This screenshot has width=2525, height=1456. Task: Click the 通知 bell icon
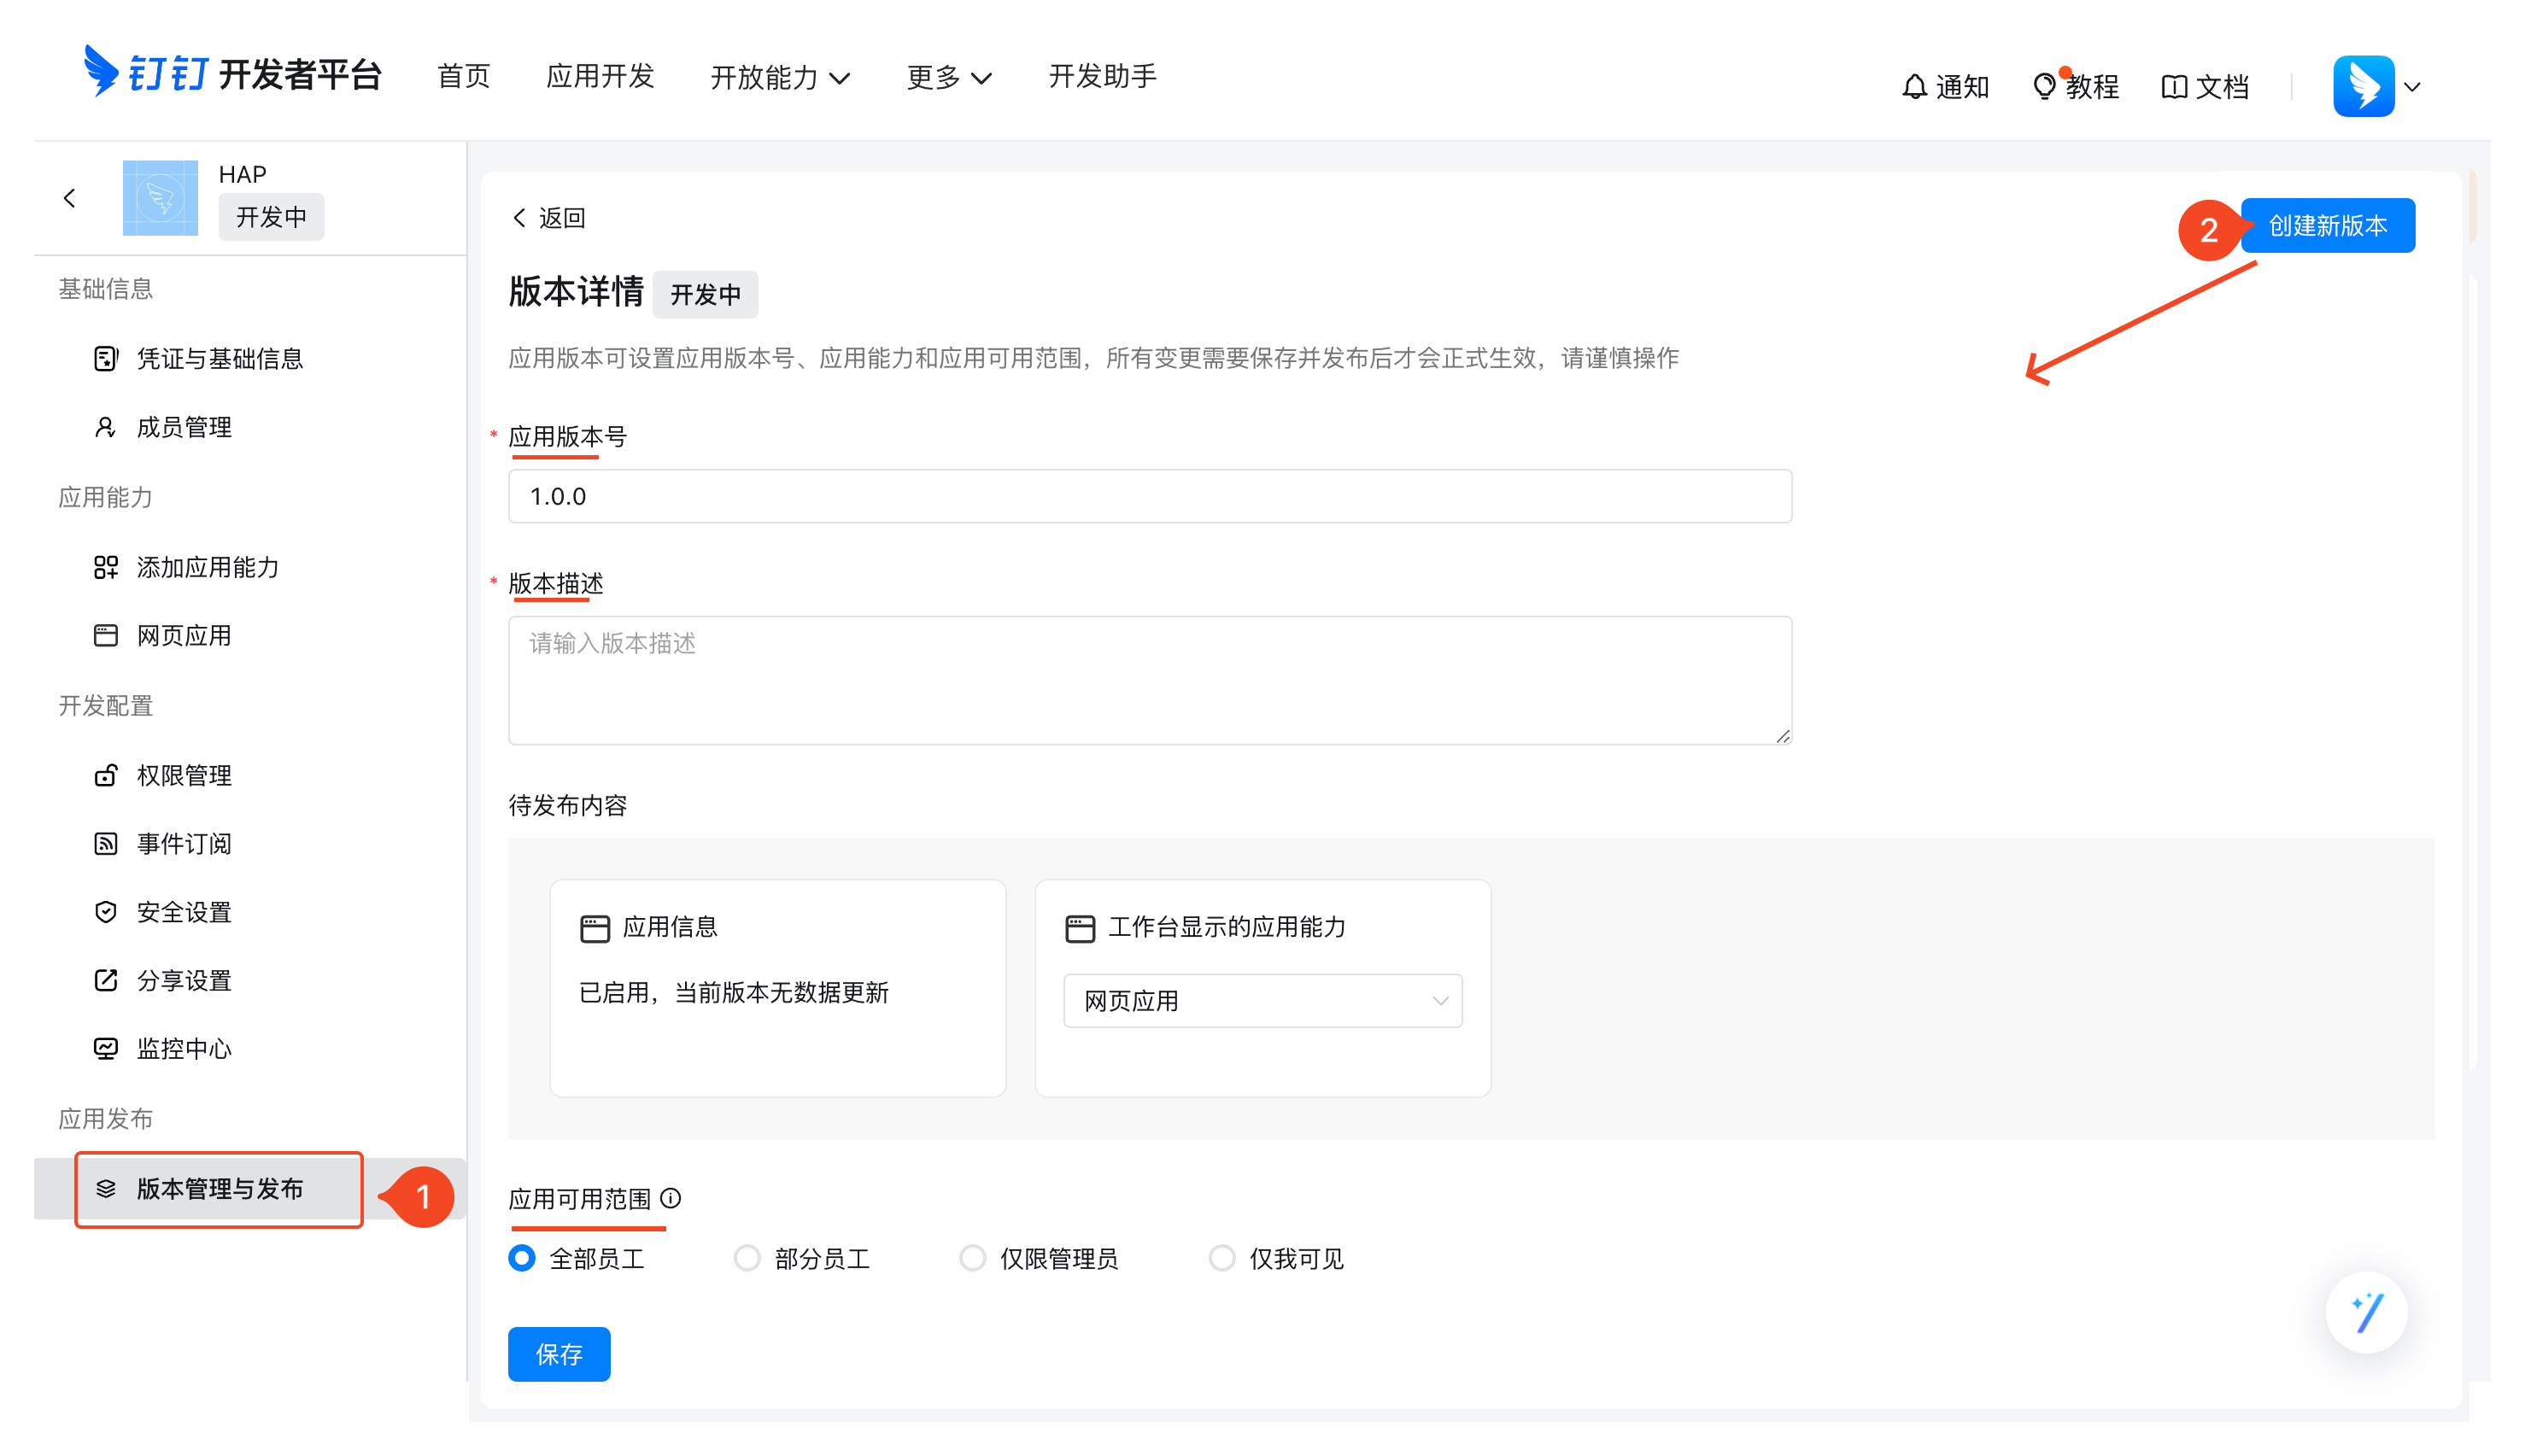tap(1913, 87)
